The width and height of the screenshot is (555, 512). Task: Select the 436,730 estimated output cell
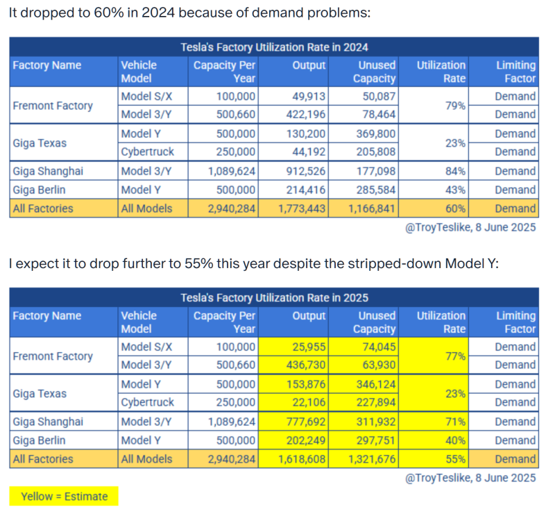coord(293,365)
